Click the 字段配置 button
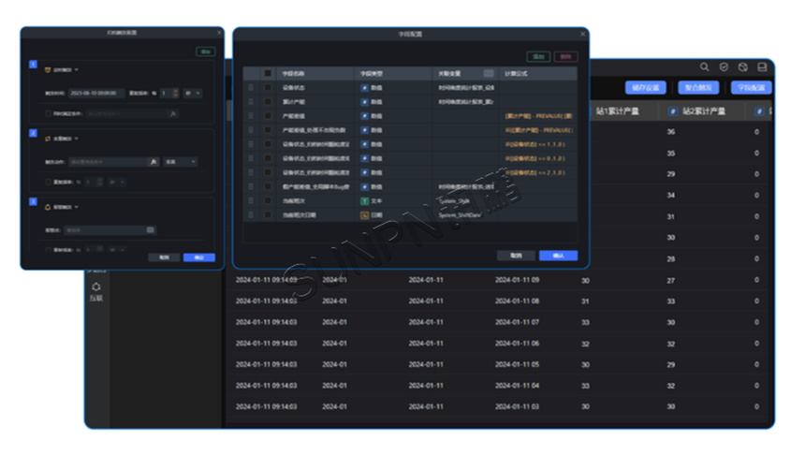Image resolution: width=805 pixels, height=470 pixels. tap(751, 88)
